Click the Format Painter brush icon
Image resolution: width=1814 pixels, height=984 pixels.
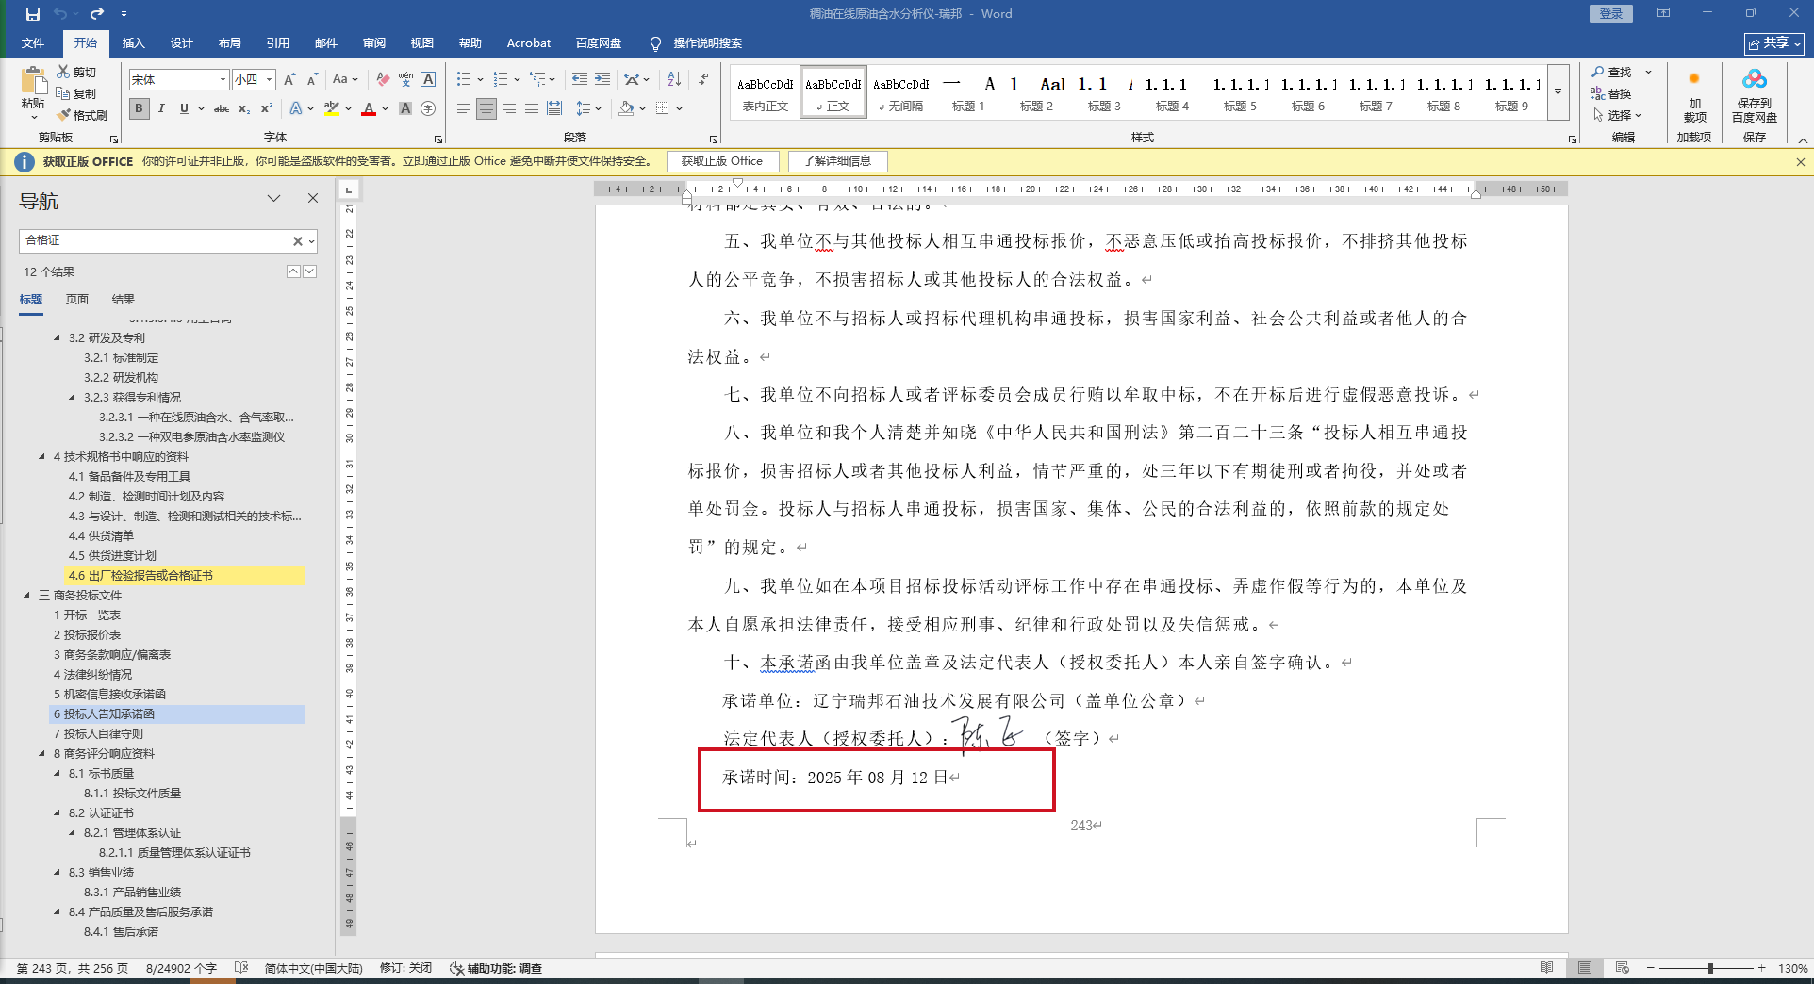(64, 115)
